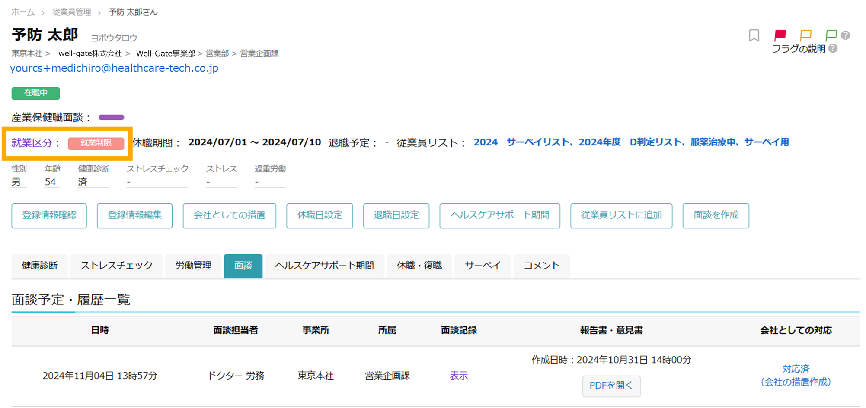Viewport: 866px width, 408px height.
Task: Open the サーベイ用 employee list link
Action: pos(767,142)
